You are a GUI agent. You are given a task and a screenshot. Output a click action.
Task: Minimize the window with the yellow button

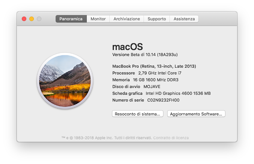(x=32, y=19)
